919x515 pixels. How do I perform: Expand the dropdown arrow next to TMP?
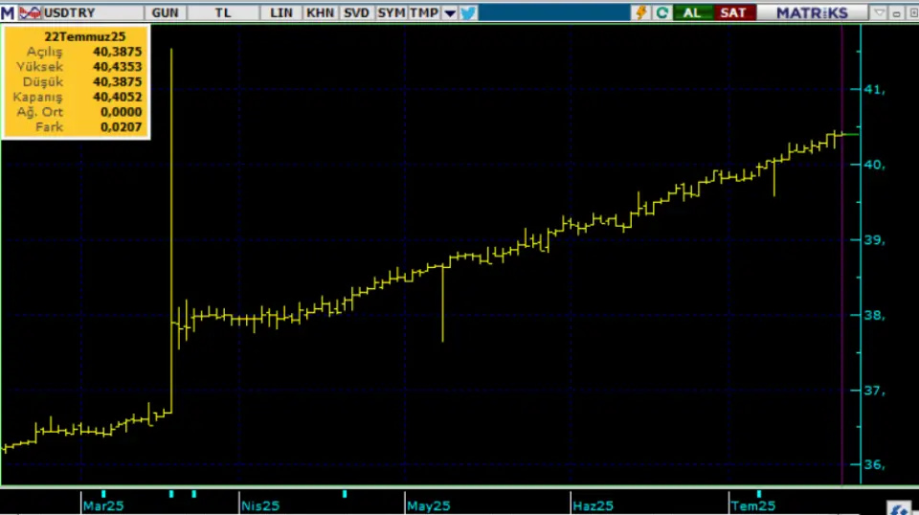pyautogui.click(x=450, y=12)
